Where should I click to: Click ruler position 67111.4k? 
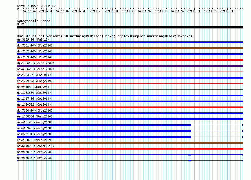coord(161,11)
